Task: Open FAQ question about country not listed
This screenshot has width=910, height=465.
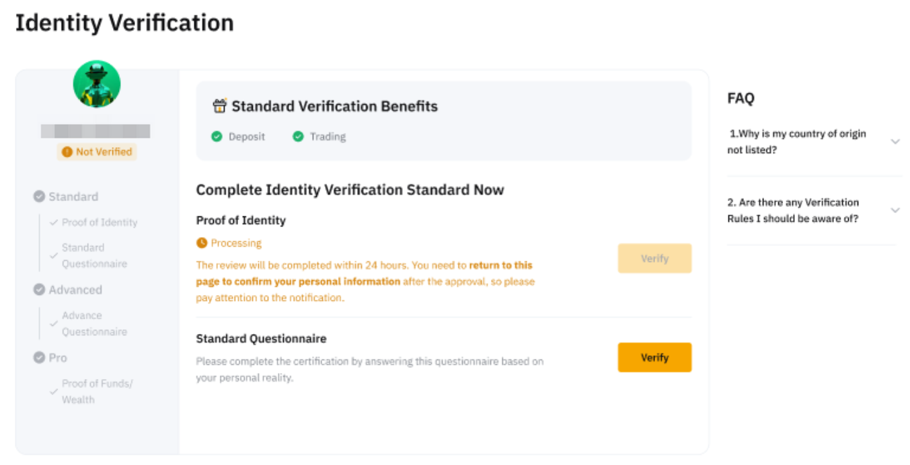Action: pyautogui.click(x=797, y=142)
